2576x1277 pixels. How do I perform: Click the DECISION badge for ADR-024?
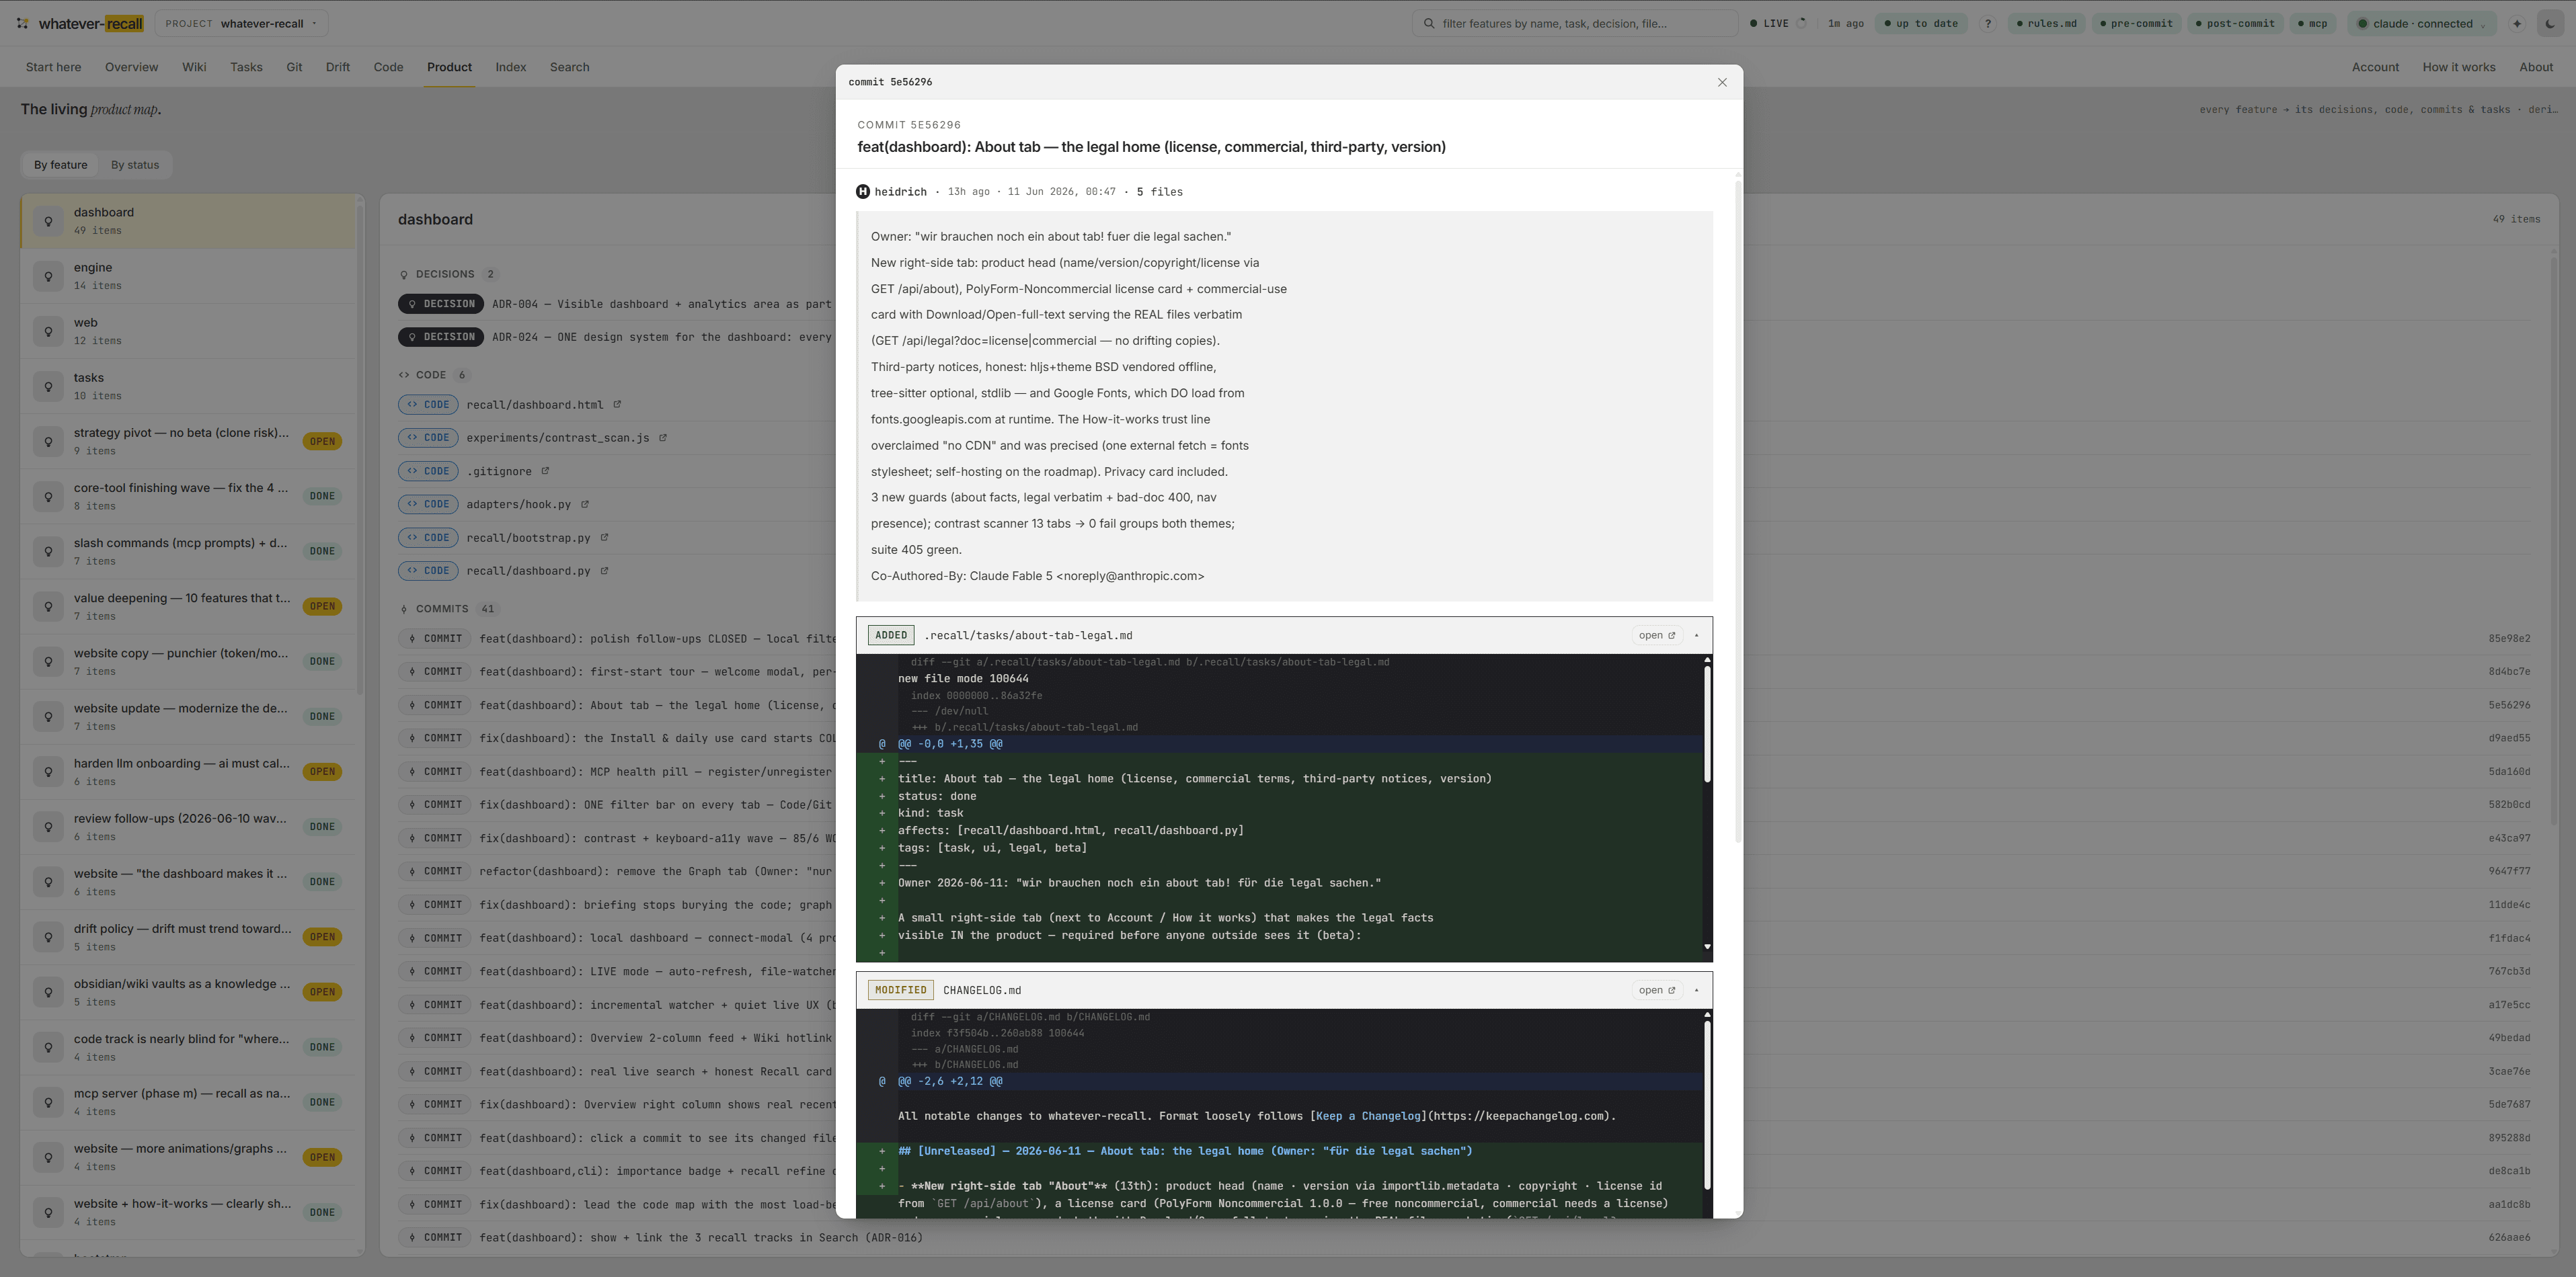441,337
